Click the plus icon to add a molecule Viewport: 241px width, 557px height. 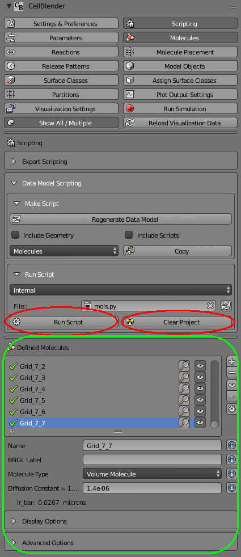232,361
